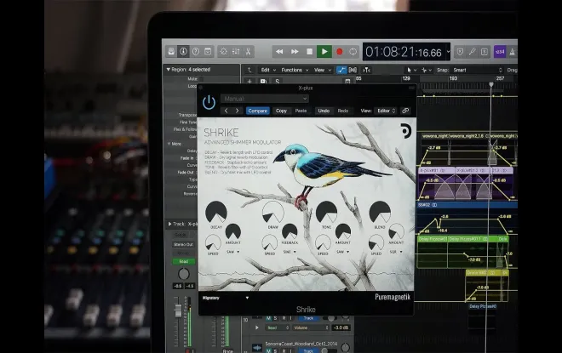Click the TONE knob in Shrike

pyautogui.click(x=326, y=212)
